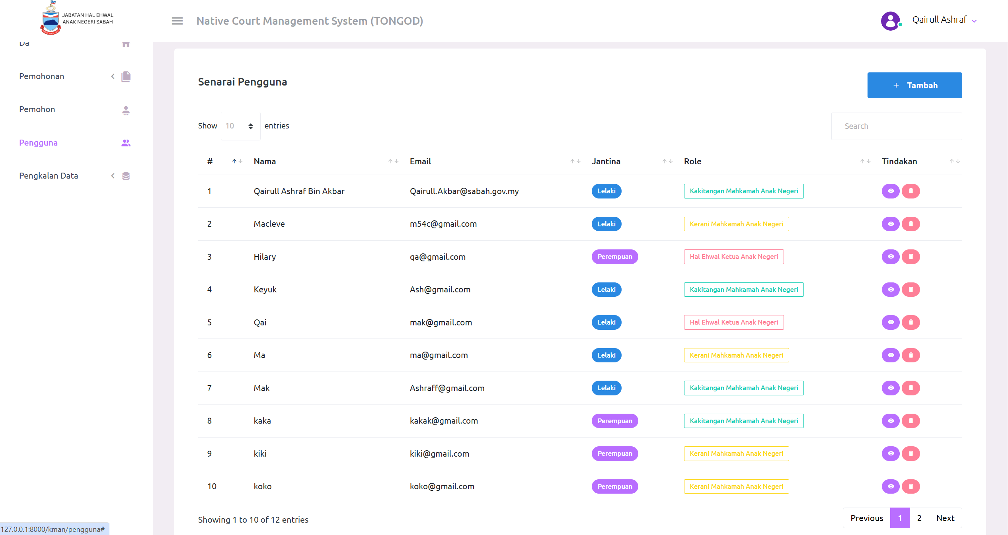Click the Next pagination button
This screenshot has width=1008, height=535.
coord(945,518)
